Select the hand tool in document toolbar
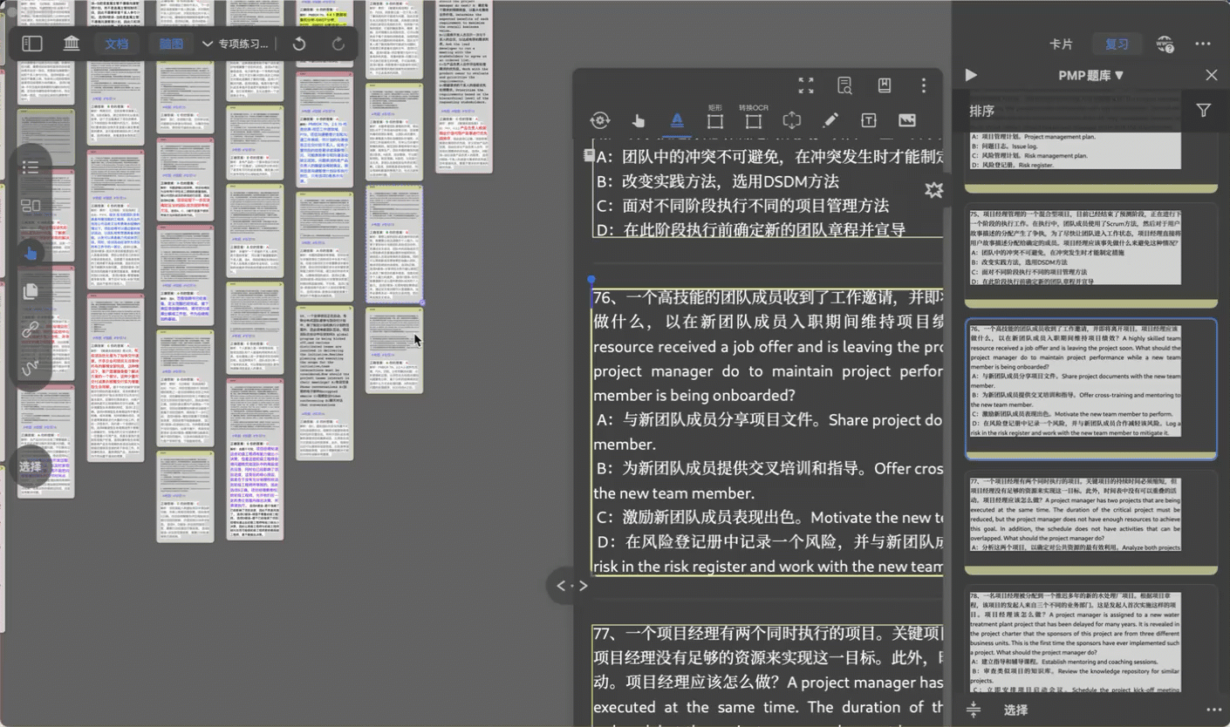The width and height of the screenshot is (1230, 727). [x=639, y=121]
